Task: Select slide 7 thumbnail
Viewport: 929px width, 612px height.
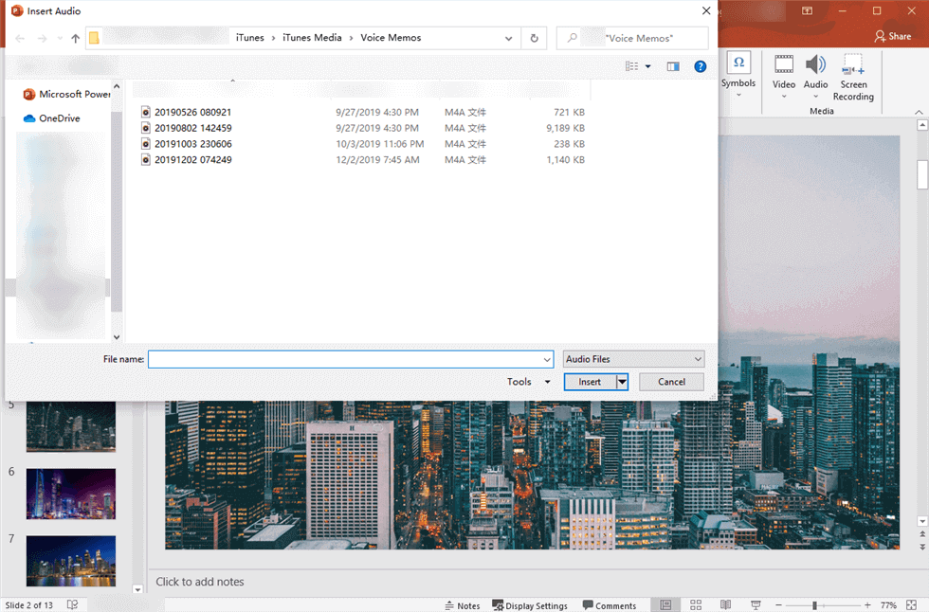Action: tap(70, 561)
